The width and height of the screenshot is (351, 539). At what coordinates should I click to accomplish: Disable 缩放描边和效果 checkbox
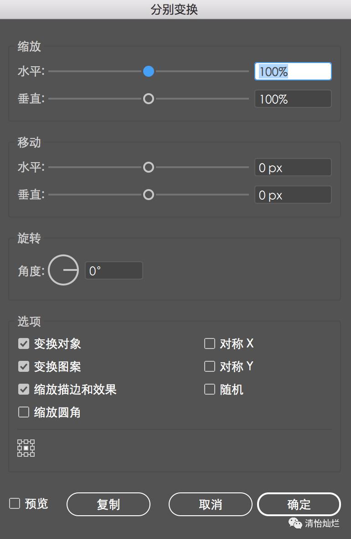point(24,389)
